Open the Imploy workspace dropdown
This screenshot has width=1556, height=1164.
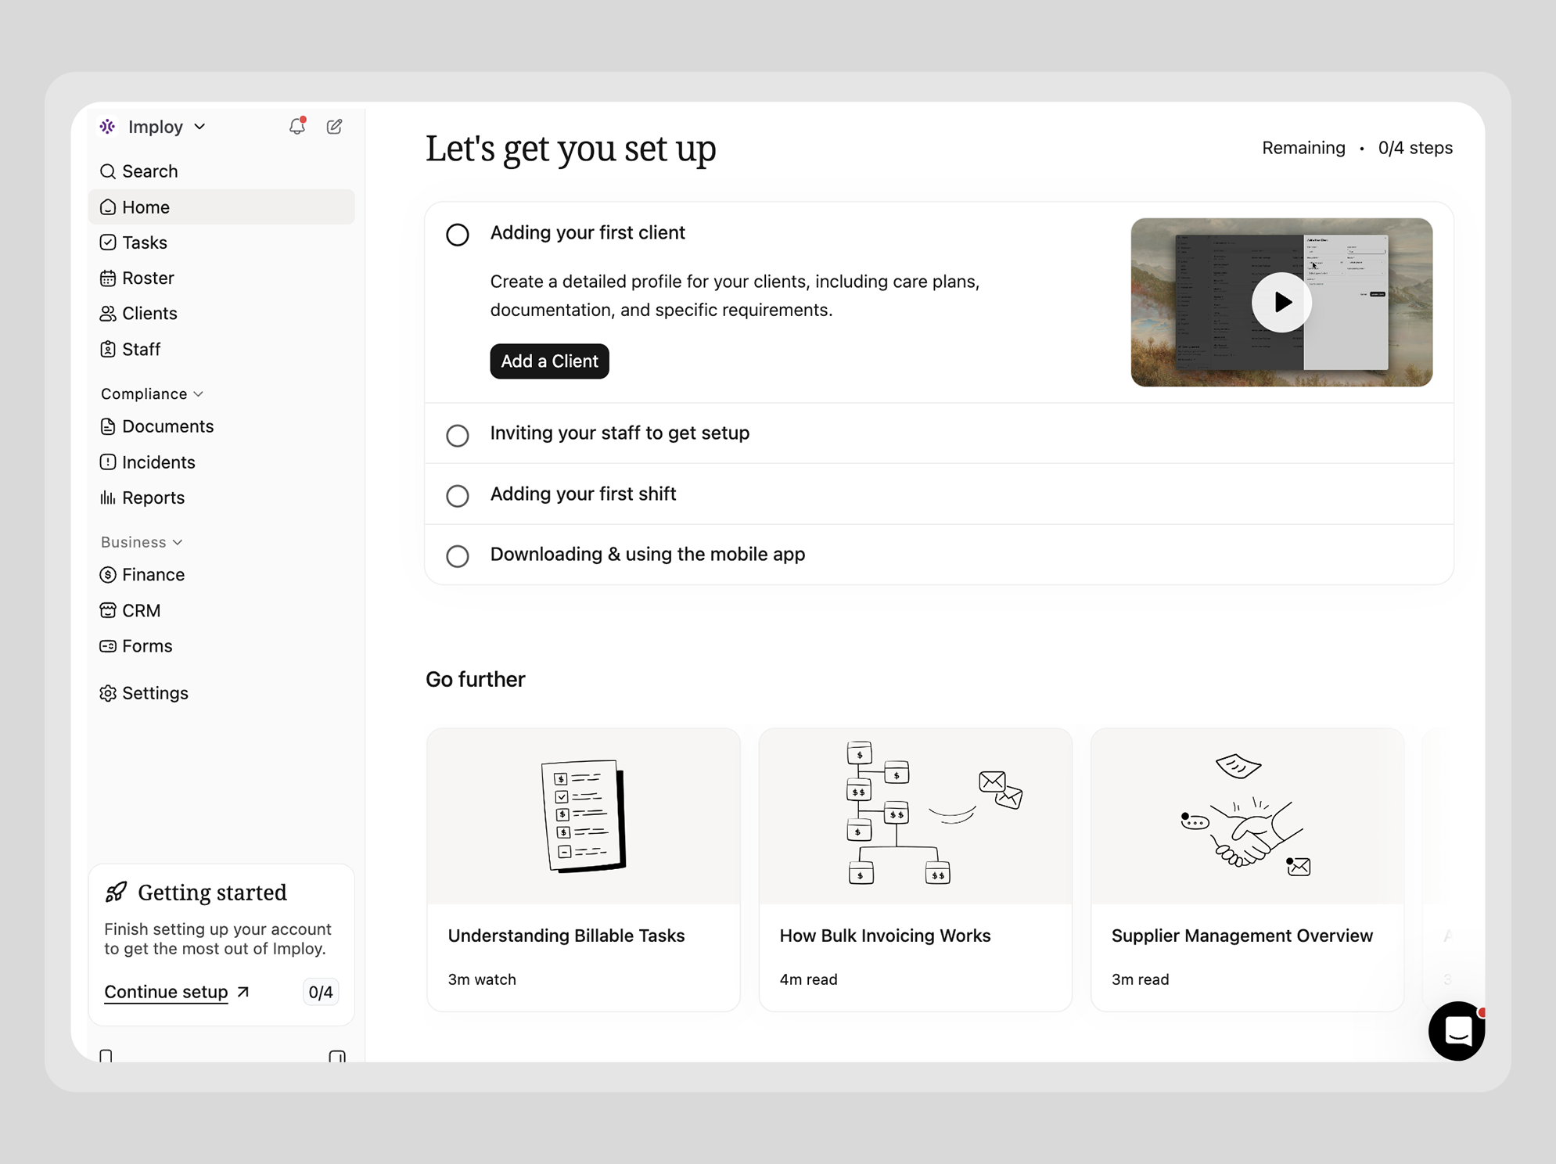(153, 126)
